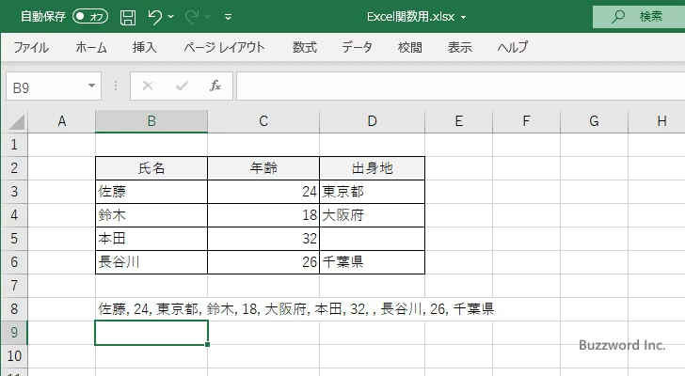Screen dimensions: 685x376
Task: Select the cell containing 本田
Action: click(151, 239)
